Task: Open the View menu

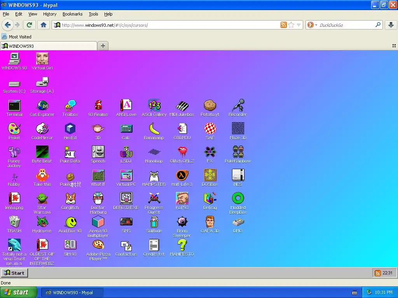Action: coord(33,14)
